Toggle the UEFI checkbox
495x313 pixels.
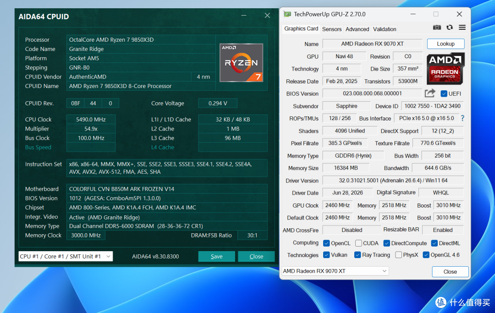pyautogui.click(x=444, y=93)
